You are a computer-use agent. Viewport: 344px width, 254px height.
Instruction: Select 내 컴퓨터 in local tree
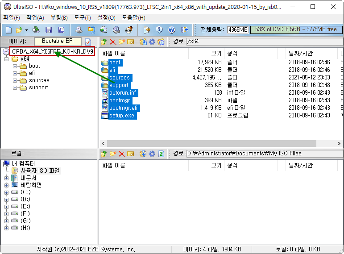click(x=23, y=163)
